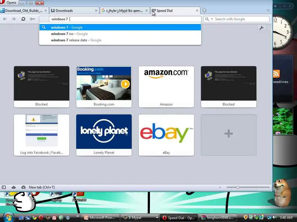Viewport: 297px width, 222px height.
Task: Launch Chrome from quick launch
Action: [35, 218]
